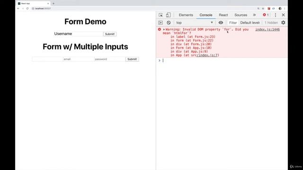Viewport: 303px width, 170px height.
Task: Click the Username text field
Action: 88,34
